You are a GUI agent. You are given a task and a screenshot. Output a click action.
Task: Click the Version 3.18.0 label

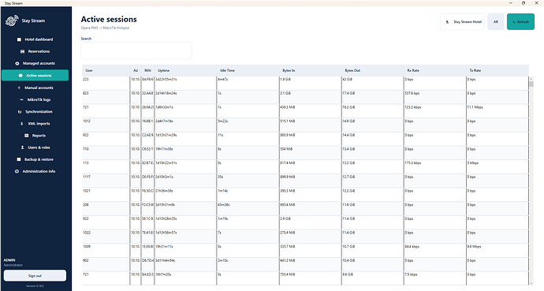click(35, 286)
